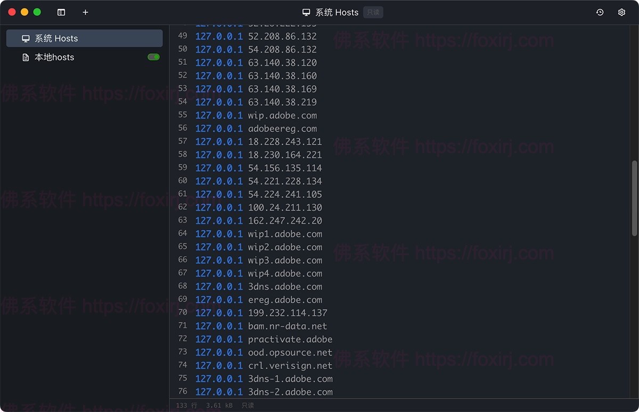Viewport: 639px width, 412px height.
Task: Click the 只读 label in the status bar
Action: 248,405
